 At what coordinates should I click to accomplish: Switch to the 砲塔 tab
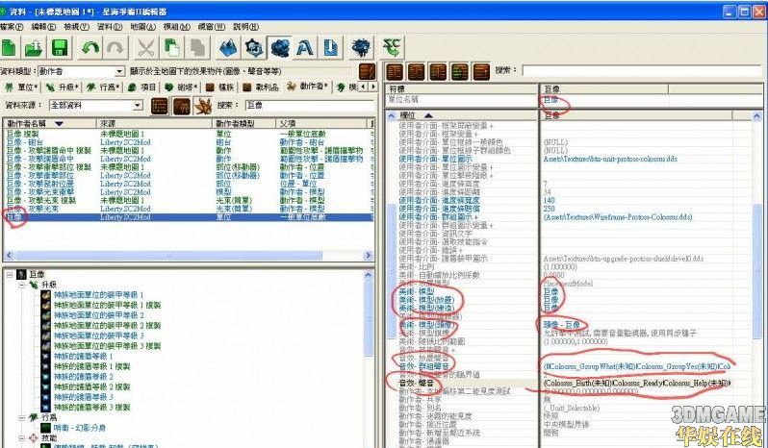181,87
